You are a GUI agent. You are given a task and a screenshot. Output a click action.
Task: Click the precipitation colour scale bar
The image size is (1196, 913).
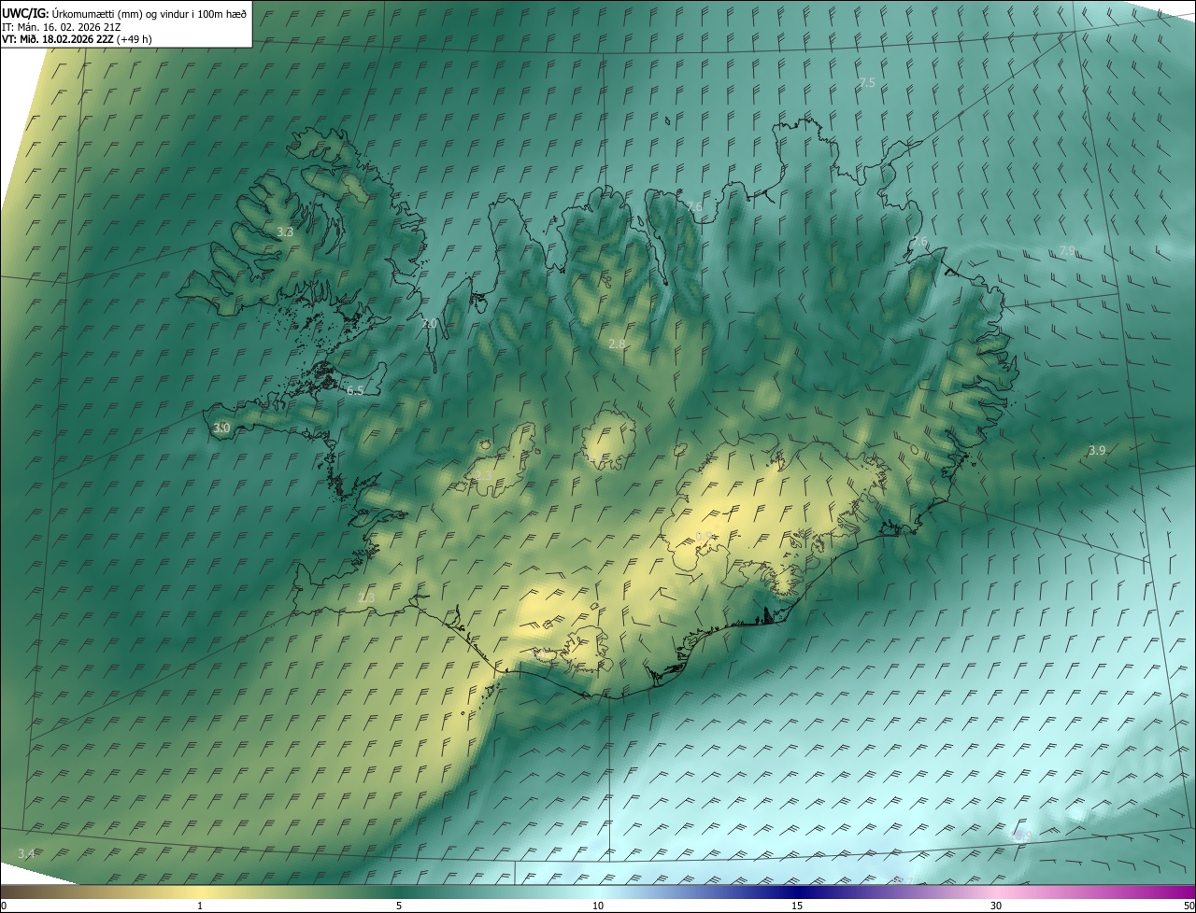coord(598,892)
